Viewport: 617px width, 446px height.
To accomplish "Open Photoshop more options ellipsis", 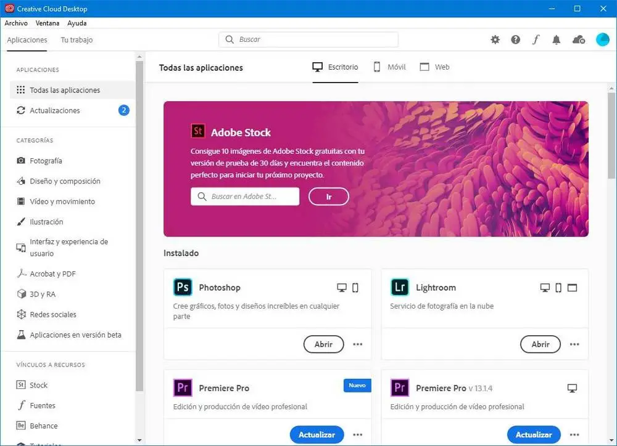I will click(358, 344).
